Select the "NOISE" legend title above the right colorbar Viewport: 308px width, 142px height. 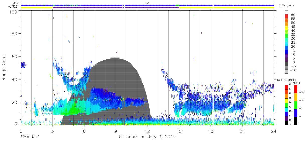[297, 83]
